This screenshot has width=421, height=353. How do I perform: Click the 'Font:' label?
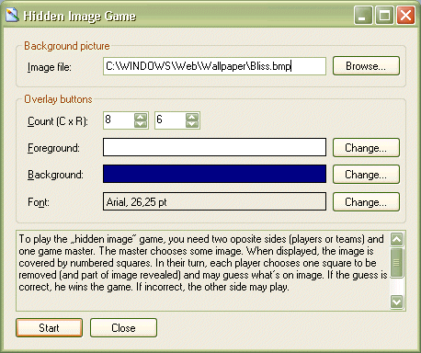(x=39, y=202)
